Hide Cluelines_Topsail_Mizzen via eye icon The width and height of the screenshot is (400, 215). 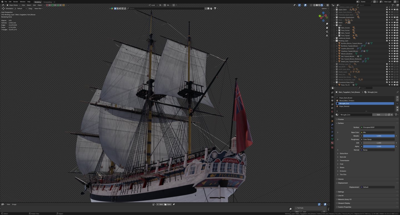(x=392, y=51)
